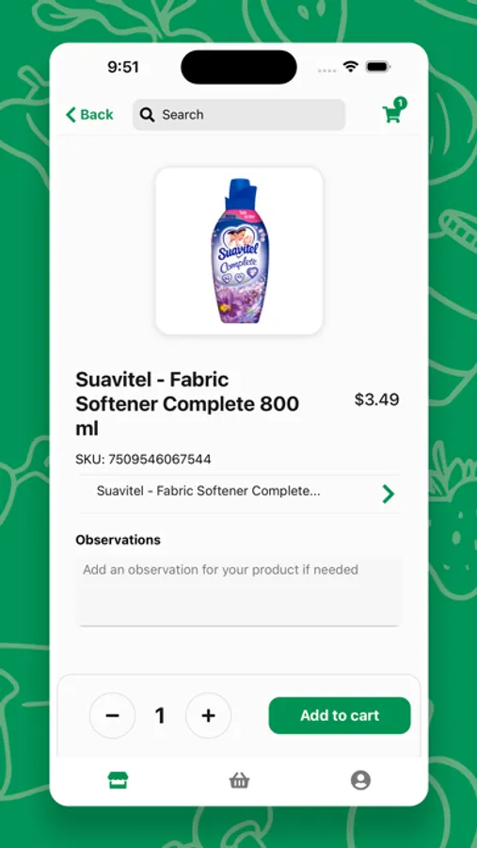
Task: Focus the Search input field
Action: 239,115
